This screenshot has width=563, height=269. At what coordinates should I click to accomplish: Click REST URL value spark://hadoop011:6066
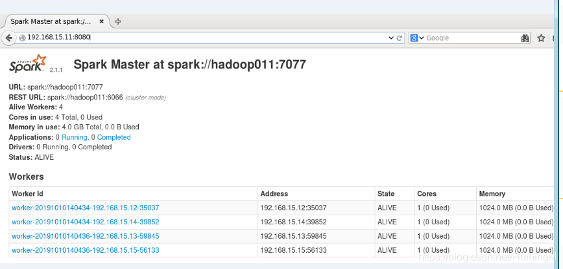point(85,98)
